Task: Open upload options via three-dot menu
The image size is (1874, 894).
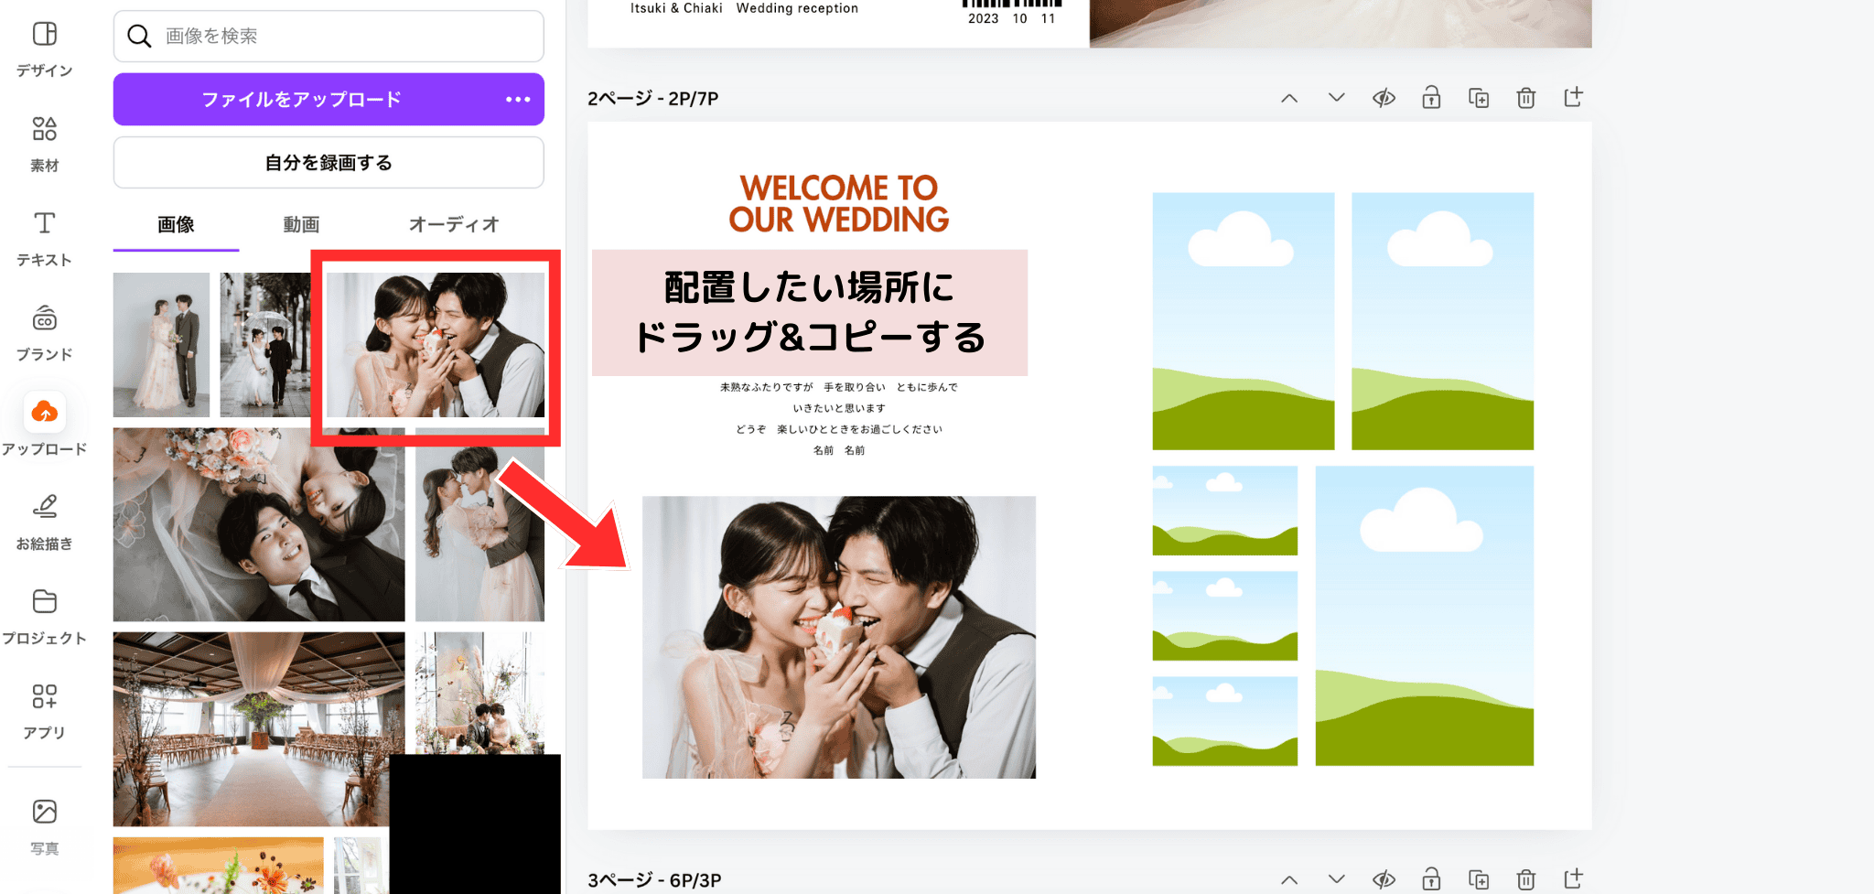Action: [518, 99]
